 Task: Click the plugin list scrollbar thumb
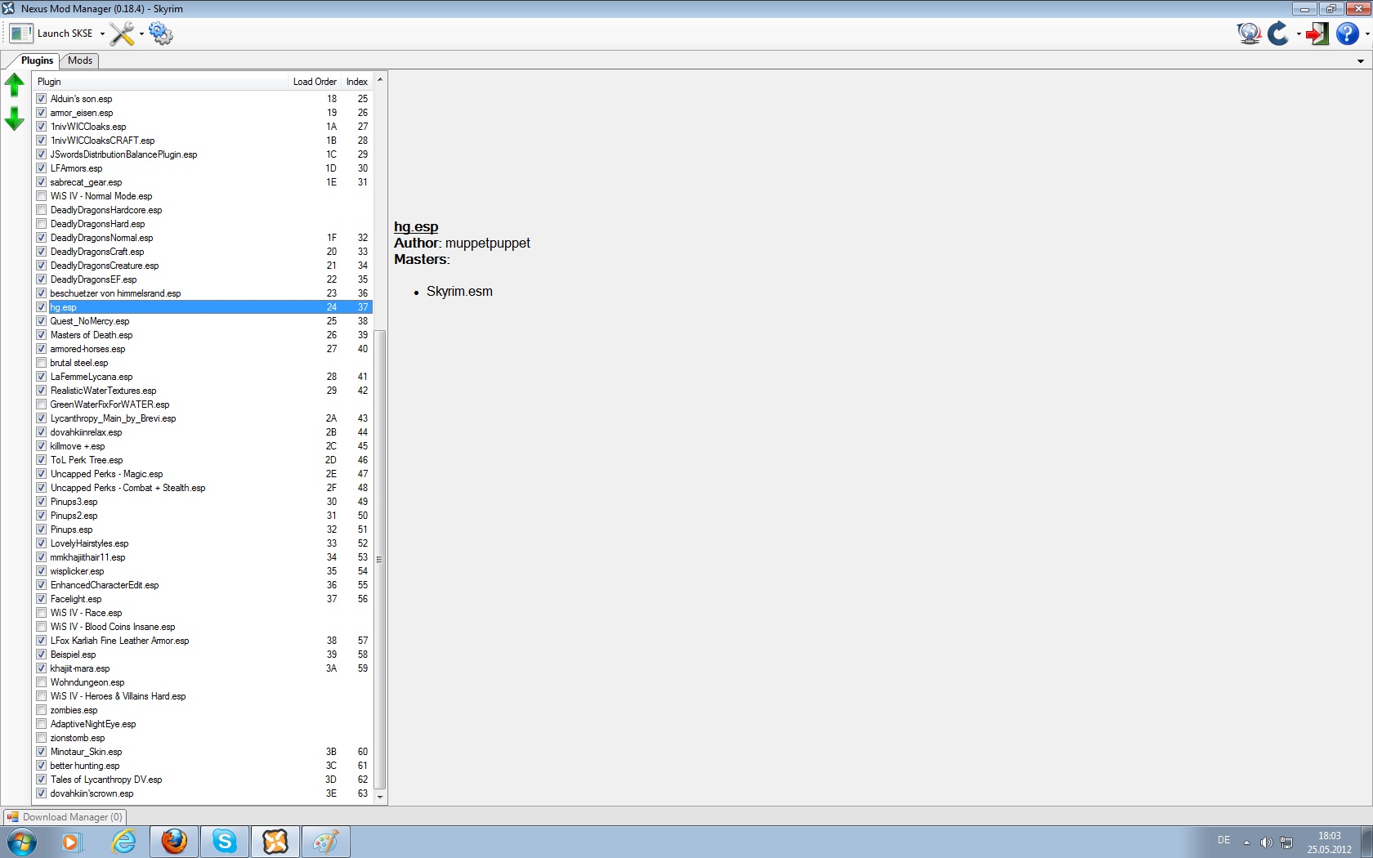[x=380, y=560]
